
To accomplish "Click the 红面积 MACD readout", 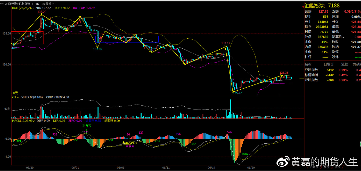I will [x=93, y=121].
